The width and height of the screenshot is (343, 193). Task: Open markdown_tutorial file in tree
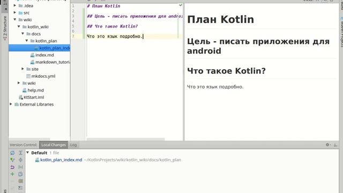(50, 62)
